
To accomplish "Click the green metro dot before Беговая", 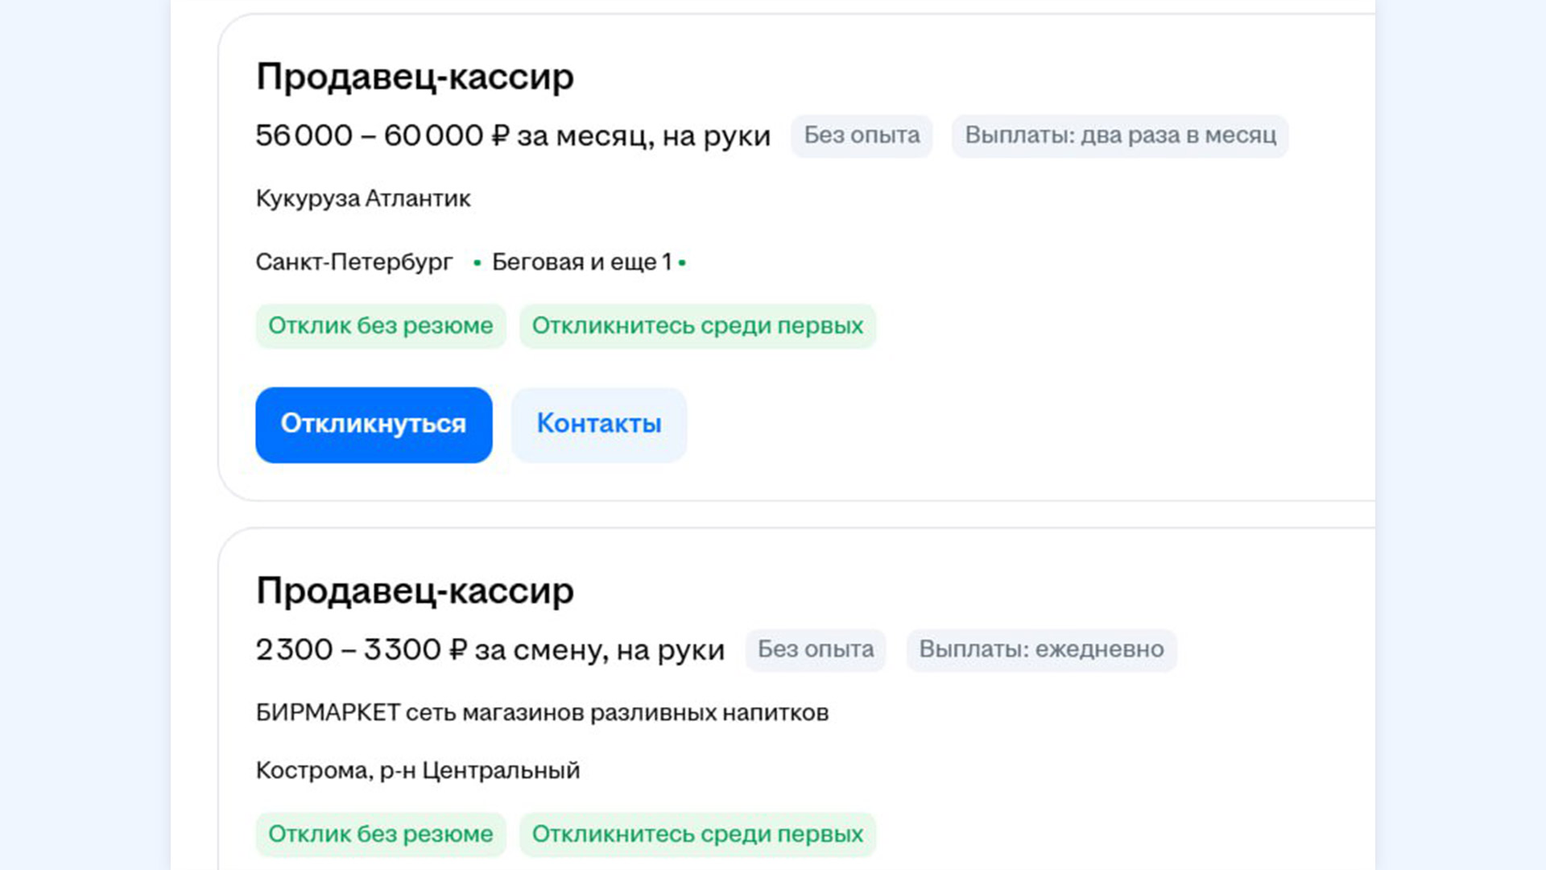I will tap(477, 263).
